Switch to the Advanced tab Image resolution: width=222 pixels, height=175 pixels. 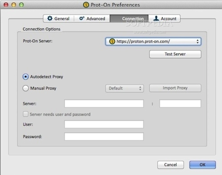(92, 18)
